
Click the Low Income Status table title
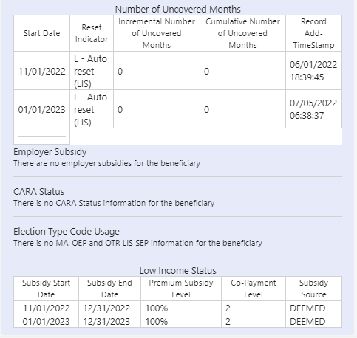click(x=178, y=271)
